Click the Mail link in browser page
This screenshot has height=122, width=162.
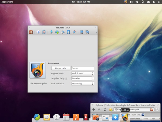point(153,119)
